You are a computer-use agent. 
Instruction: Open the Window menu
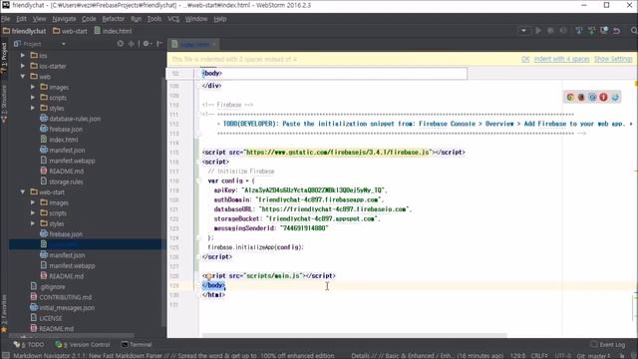(x=196, y=19)
